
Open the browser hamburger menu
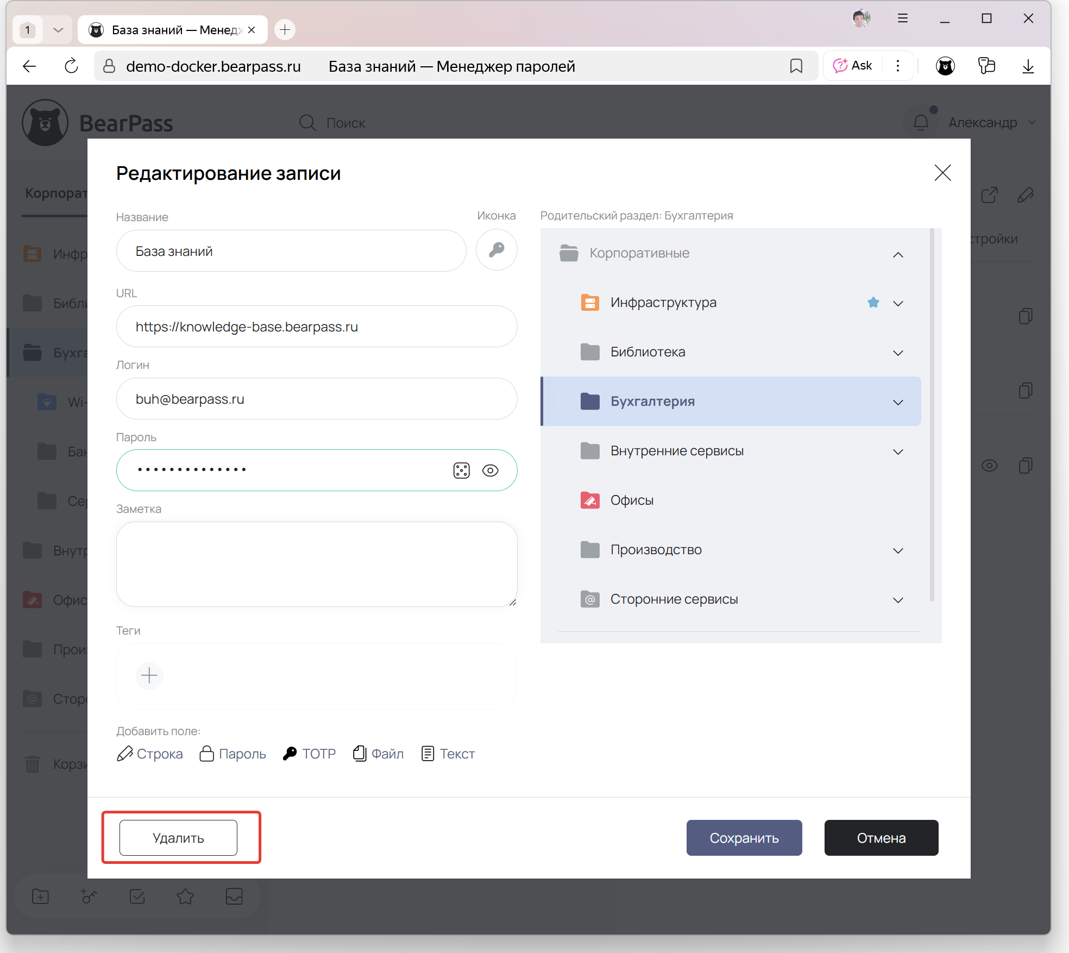[x=902, y=18]
